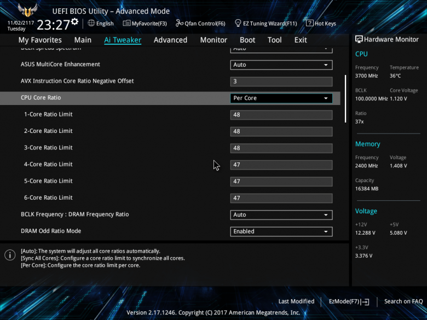Select the DRAM Odd Ratio Mode label
The image size is (427, 320).
pyautogui.click(x=51, y=231)
